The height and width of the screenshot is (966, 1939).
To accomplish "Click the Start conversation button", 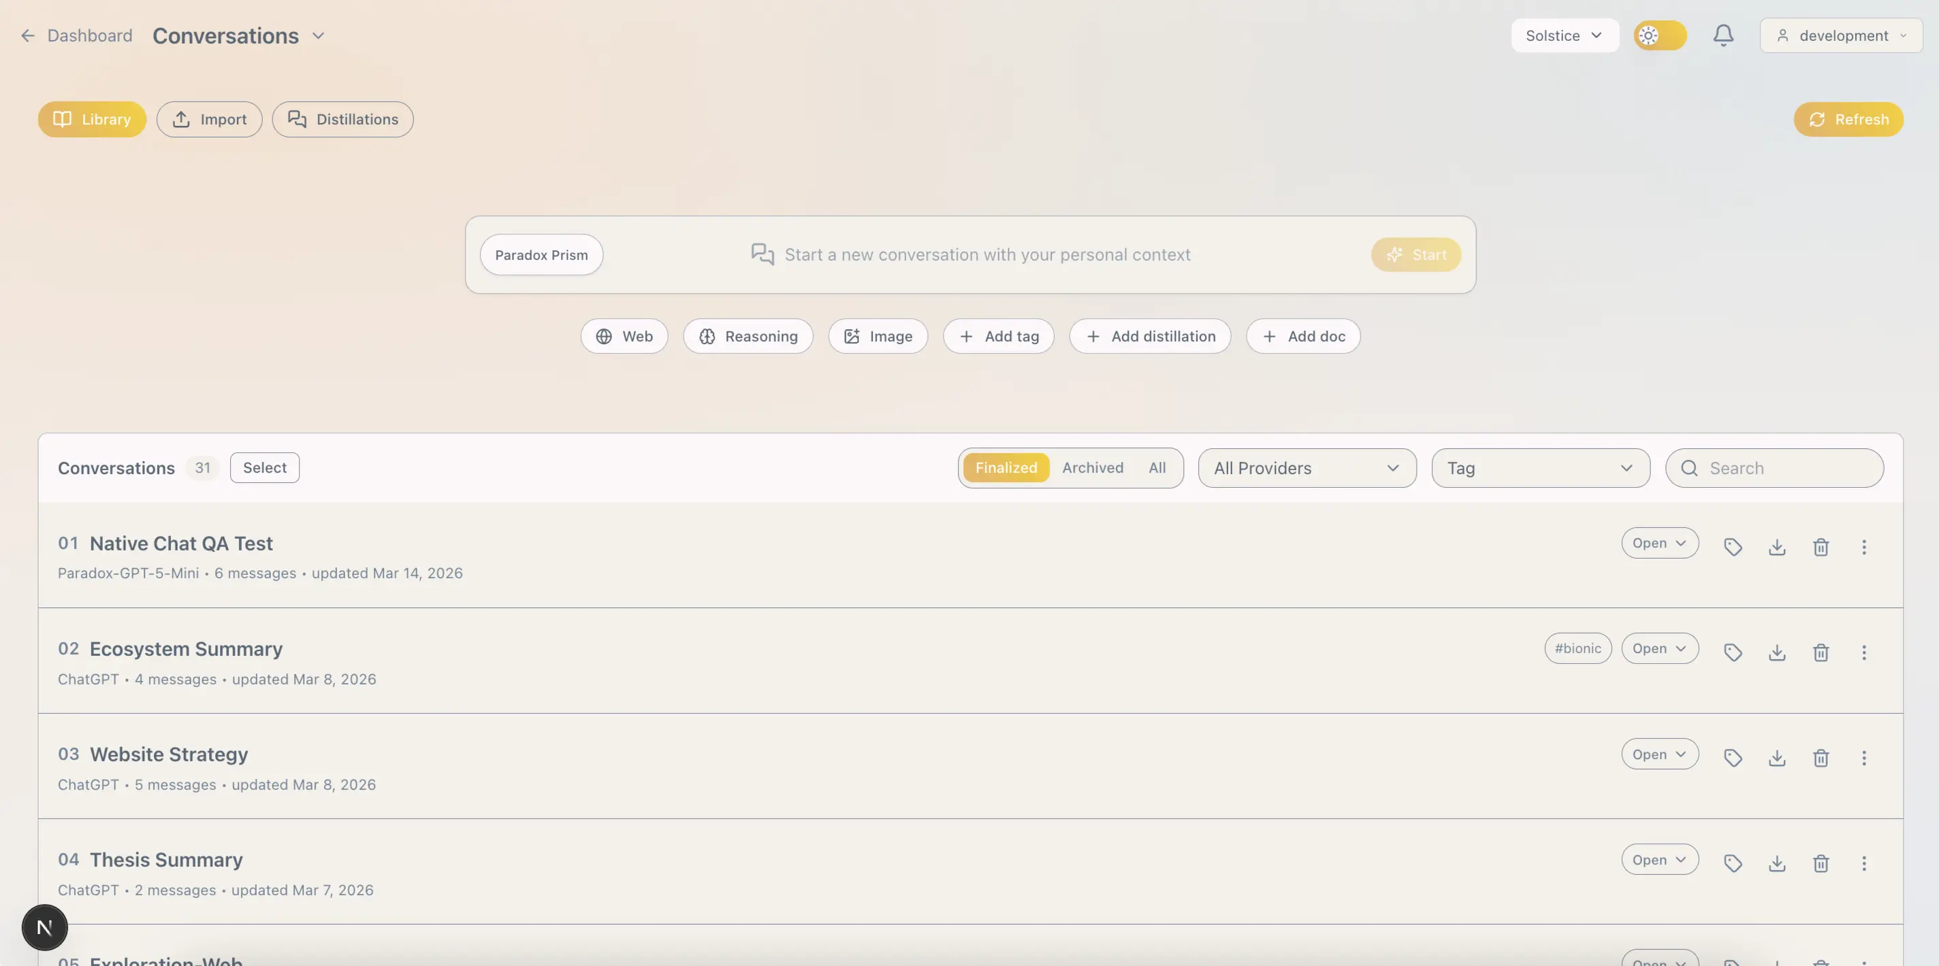I will 1416,254.
